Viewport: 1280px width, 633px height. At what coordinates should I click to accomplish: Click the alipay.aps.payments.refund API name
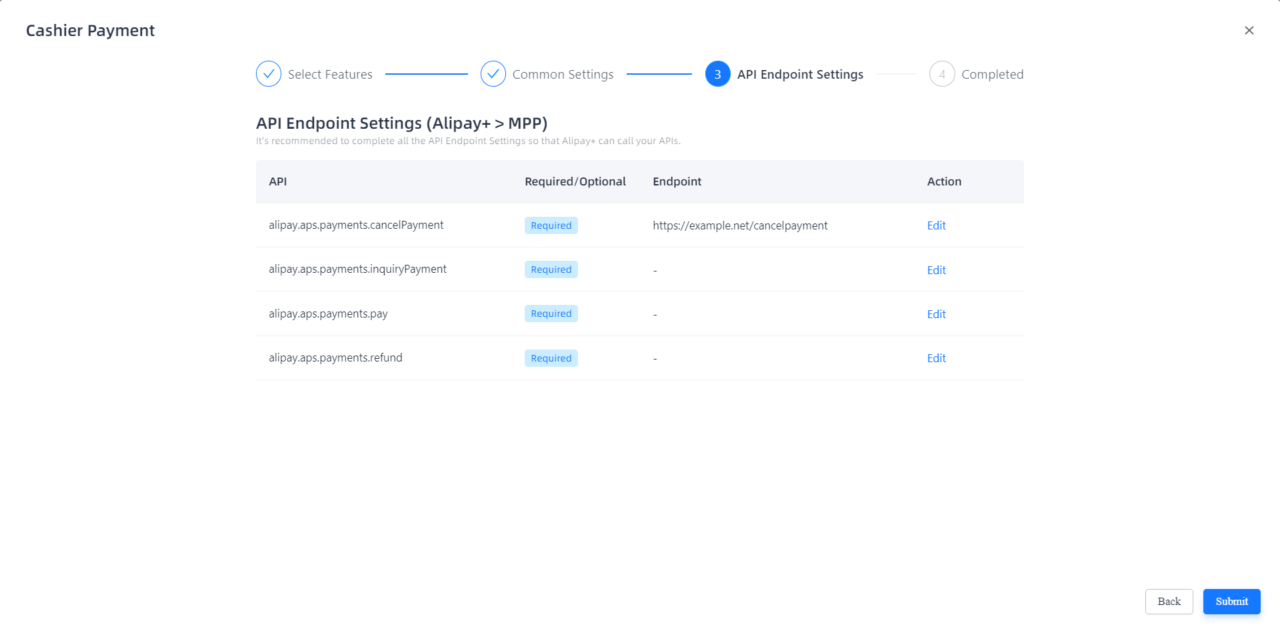335,358
